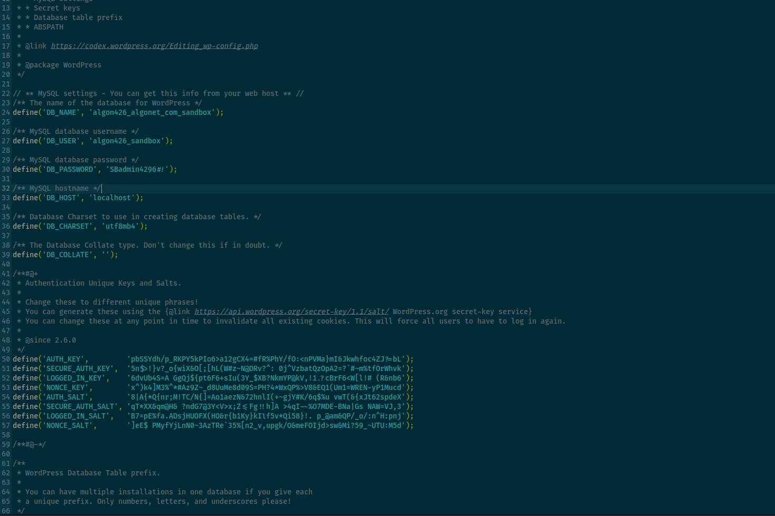Place cursor in '/** MySQL hostname */' comment
The image size is (775, 516).
tap(57, 188)
